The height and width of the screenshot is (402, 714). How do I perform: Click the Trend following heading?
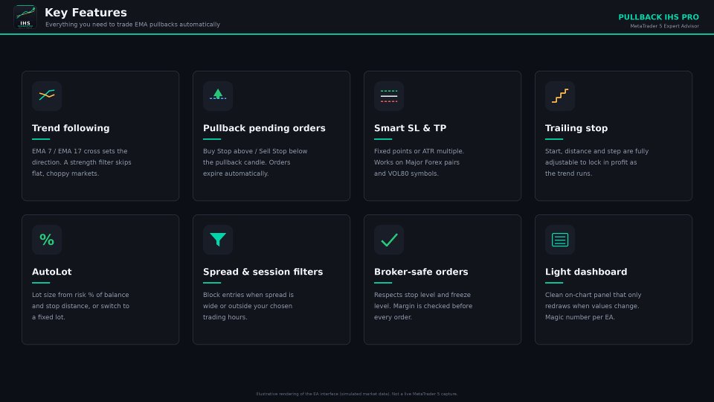click(71, 128)
